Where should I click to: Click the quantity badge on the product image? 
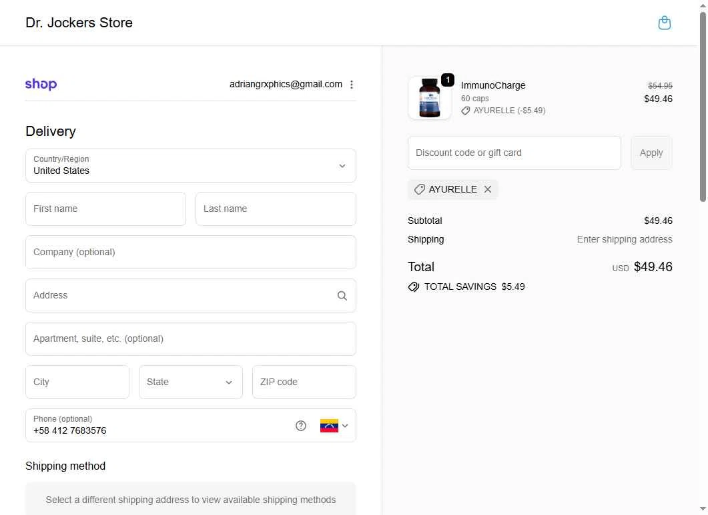tap(448, 80)
